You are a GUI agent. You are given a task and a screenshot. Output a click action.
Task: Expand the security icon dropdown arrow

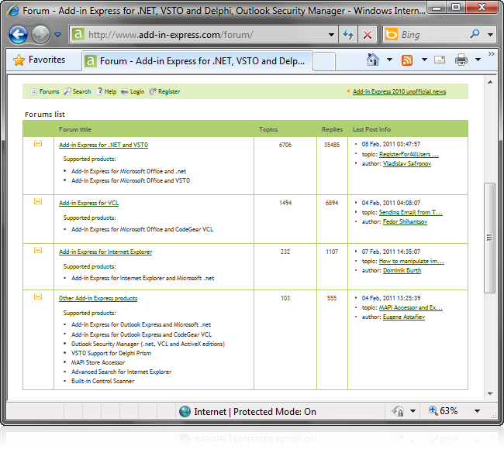click(x=413, y=411)
